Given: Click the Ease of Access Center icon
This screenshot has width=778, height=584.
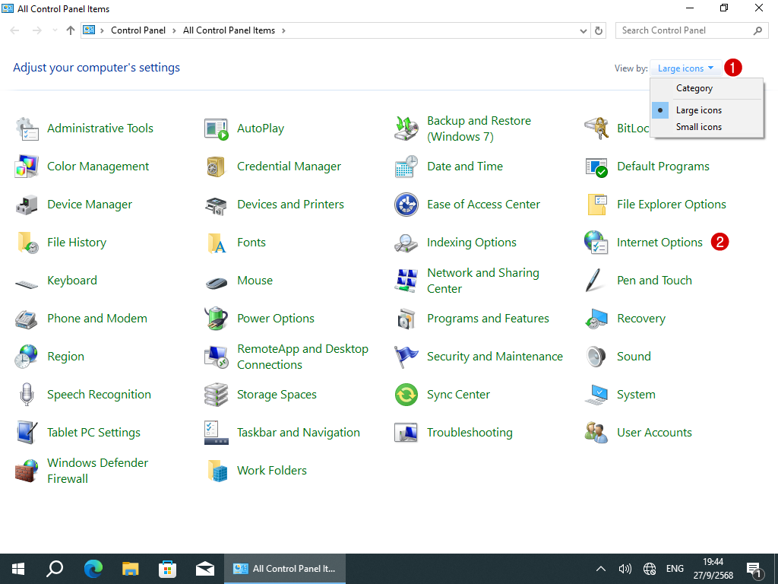Looking at the screenshot, I should click(406, 205).
